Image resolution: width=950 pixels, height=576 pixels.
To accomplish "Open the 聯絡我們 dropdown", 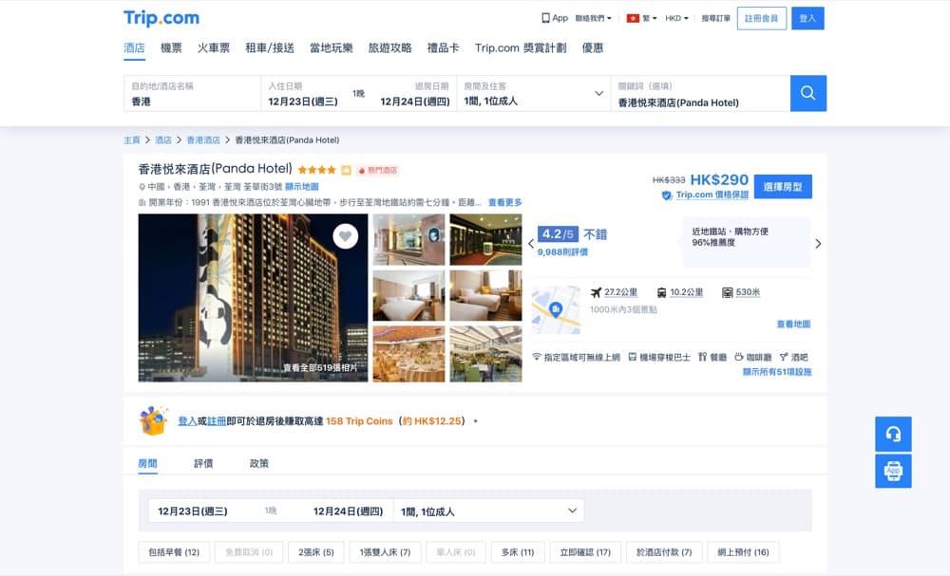I will (x=593, y=18).
